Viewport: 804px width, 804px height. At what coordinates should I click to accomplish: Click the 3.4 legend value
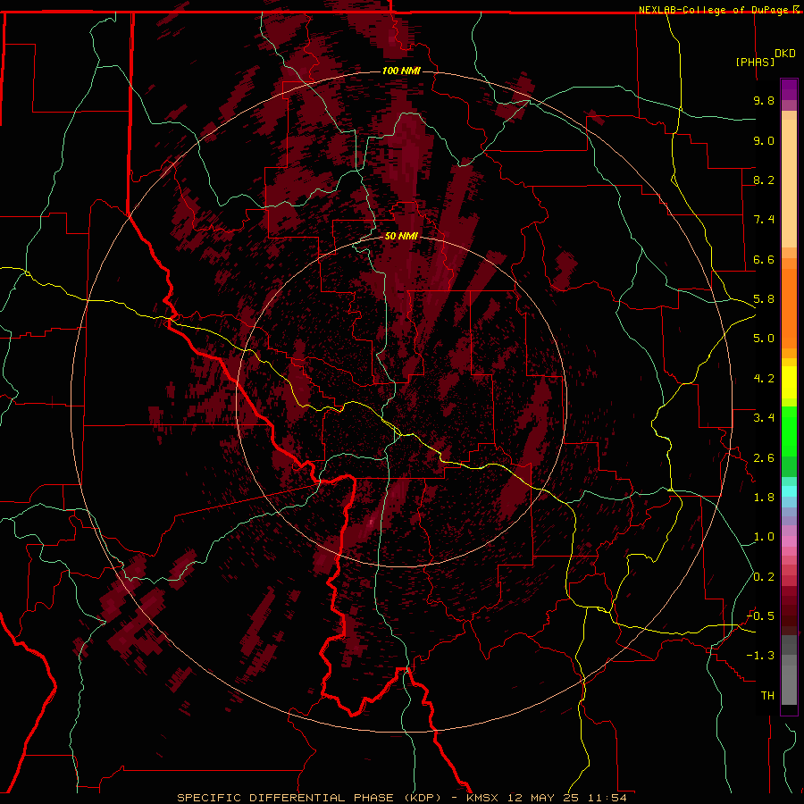764,418
